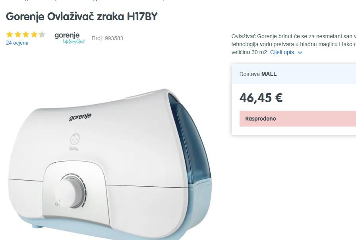Click the Baby face icon on the humidifier
The image size is (356, 240).
[75, 139]
